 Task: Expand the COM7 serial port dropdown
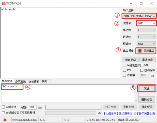pos(139,16)
